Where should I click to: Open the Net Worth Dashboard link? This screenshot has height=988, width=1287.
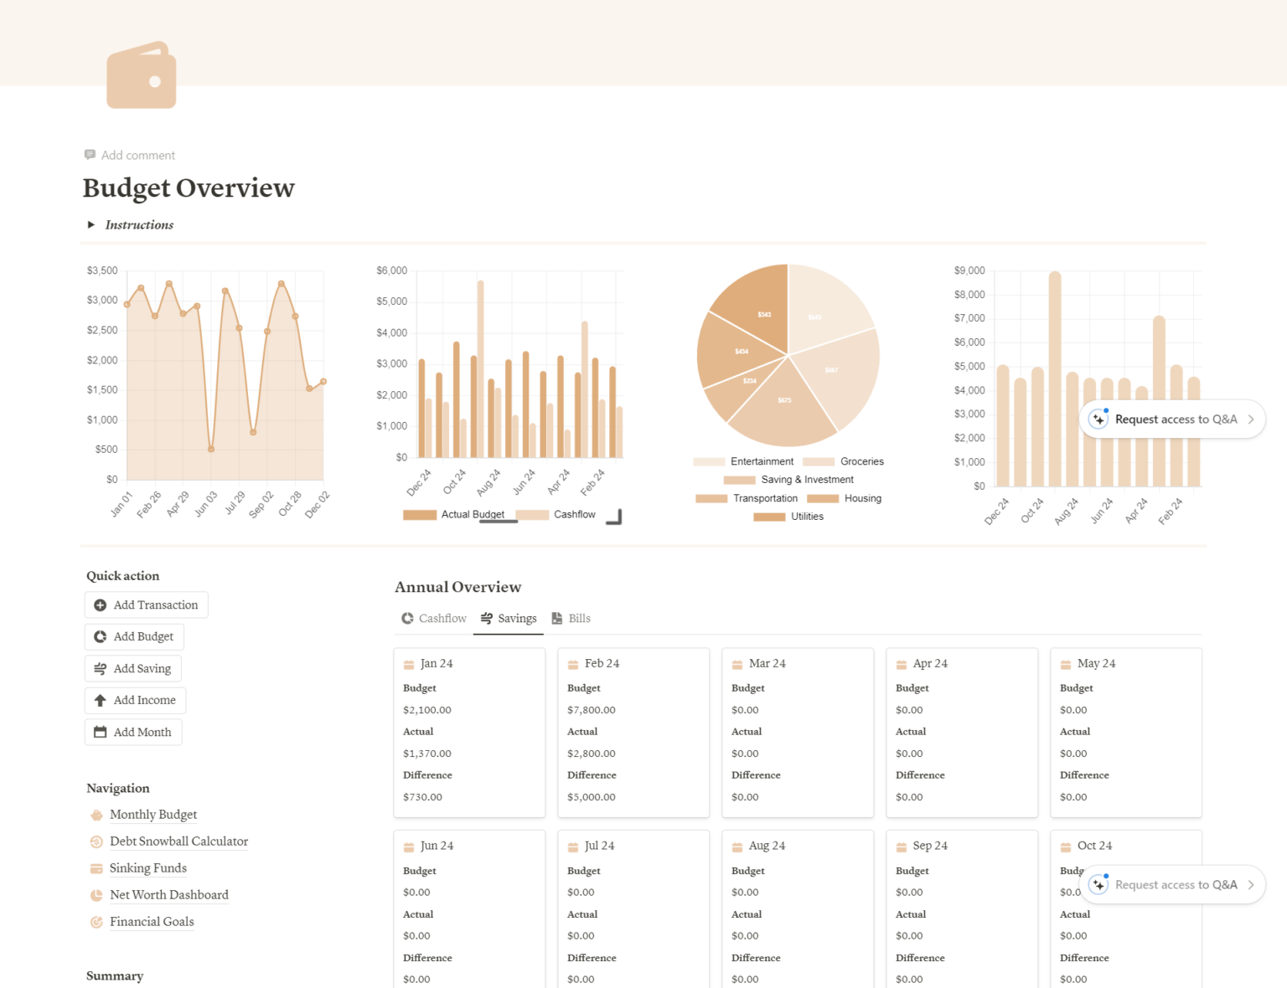tap(169, 895)
